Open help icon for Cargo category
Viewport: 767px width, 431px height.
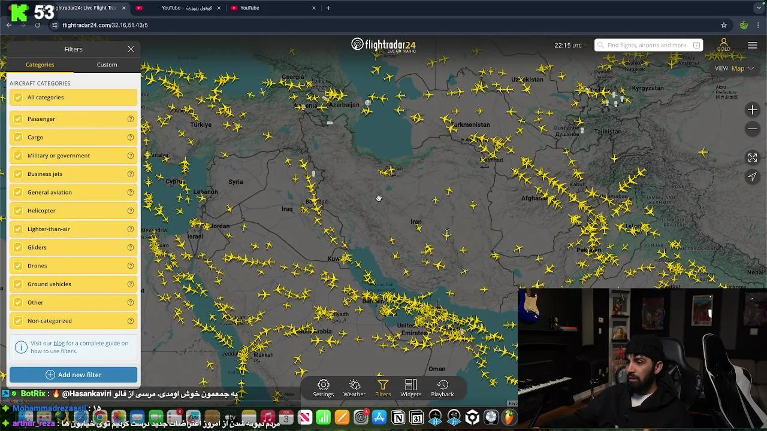pos(130,138)
